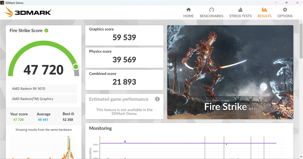Click the 3DMark logo in header
Screen dimensions: 303x159
tap(28, 12)
